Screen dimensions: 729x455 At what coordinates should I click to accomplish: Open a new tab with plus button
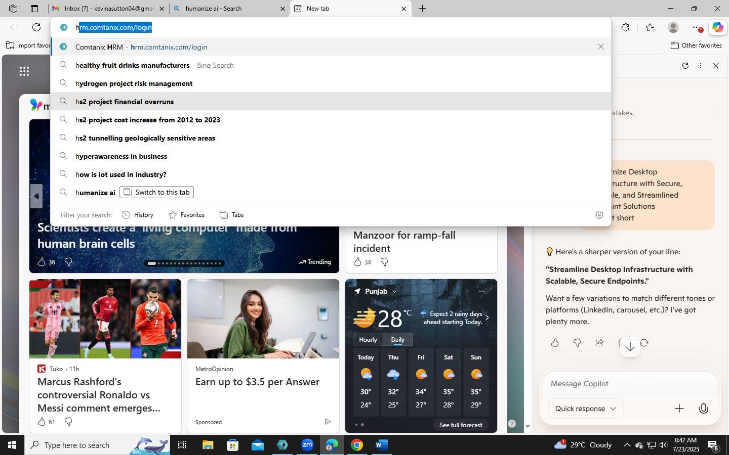pyautogui.click(x=422, y=9)
